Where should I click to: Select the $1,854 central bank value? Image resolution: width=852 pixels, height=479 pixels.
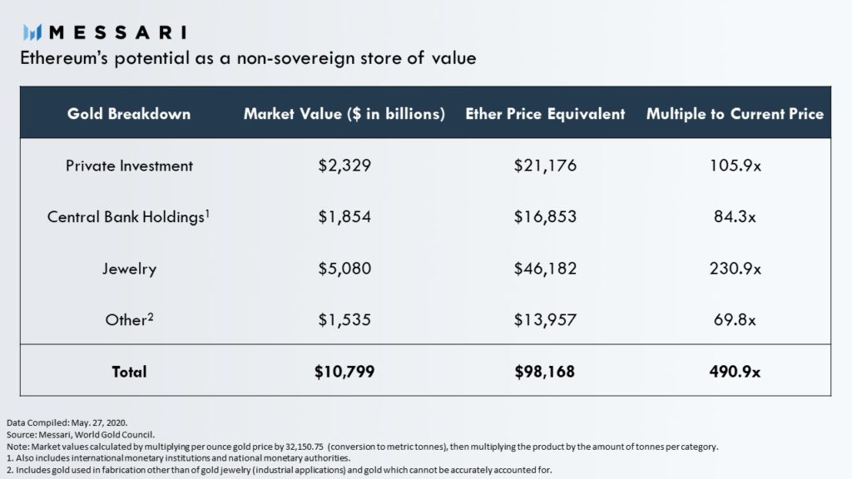click(344, 217)
